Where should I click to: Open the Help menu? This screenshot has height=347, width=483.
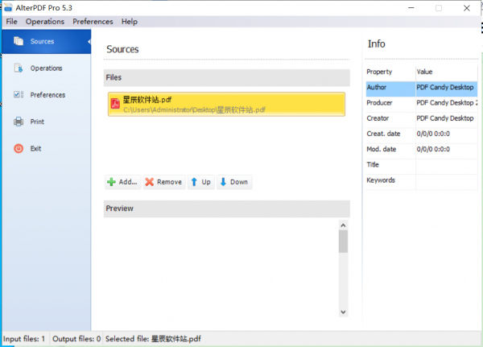pos(130,22)
